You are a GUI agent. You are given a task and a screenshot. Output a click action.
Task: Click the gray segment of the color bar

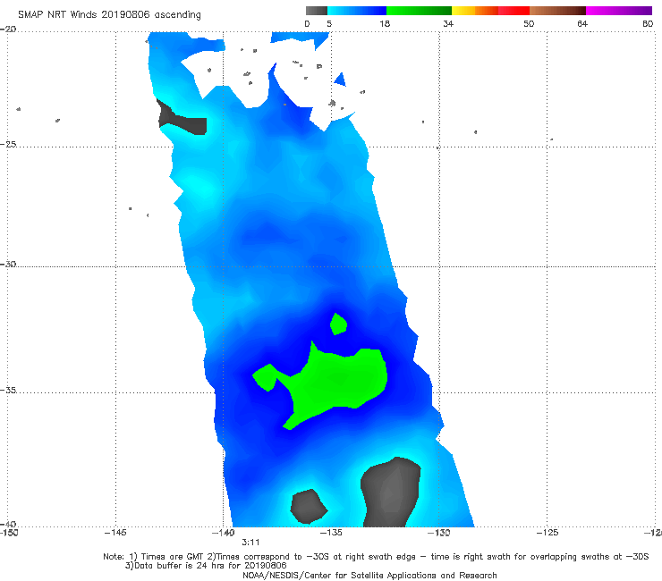point(317,11)
